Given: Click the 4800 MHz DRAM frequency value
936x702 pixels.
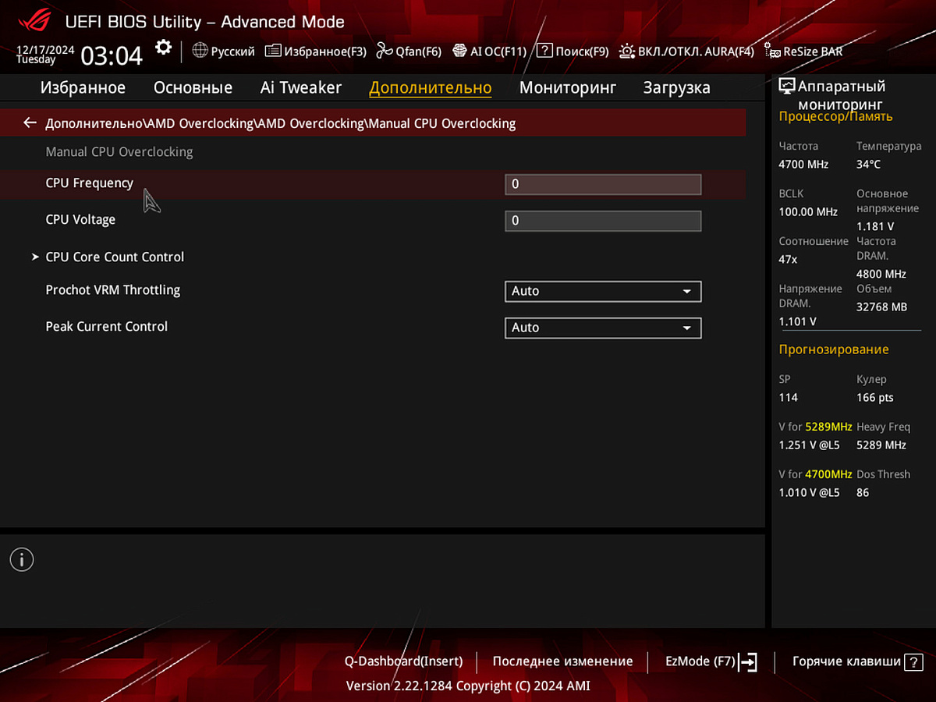Looking at the screenshot, I should 881,275.
